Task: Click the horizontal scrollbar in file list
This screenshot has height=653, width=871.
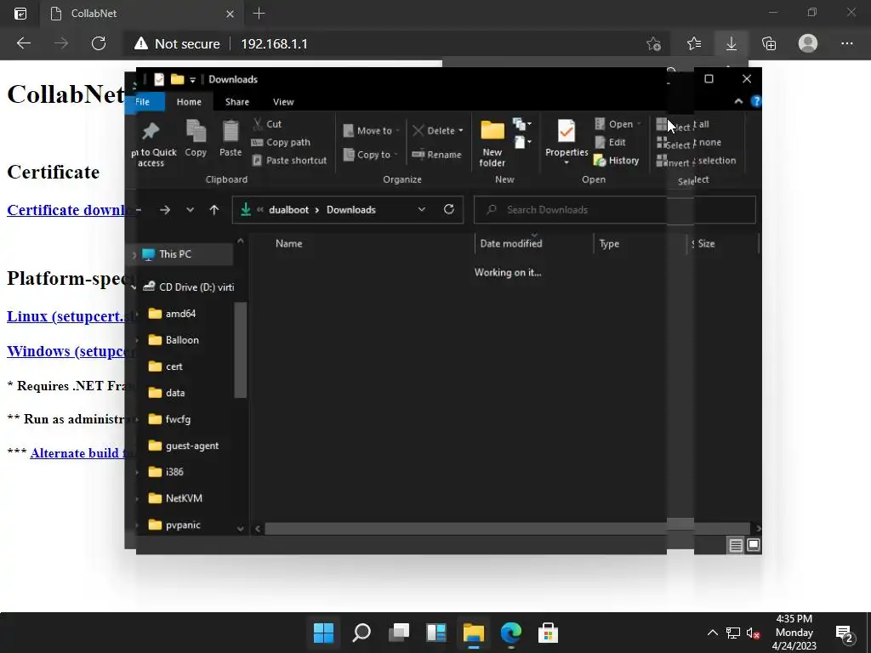Action: coord(507,529)
